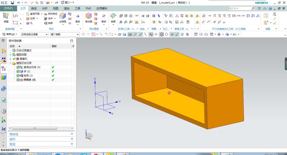This screenshot has width=287, height=155.
Task: Uncheck the 块 (1) feature checkbox
Action: click(18, 71)
